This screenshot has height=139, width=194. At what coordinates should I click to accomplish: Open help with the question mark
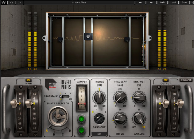point(192,2)
